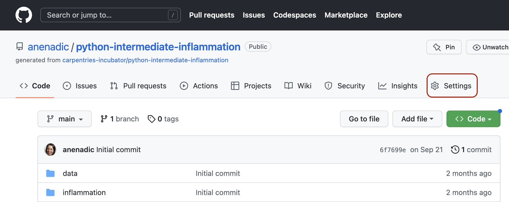Open the inflammation folder name
The height and width of the screenshot is (202, 509).
coord(84,192)
